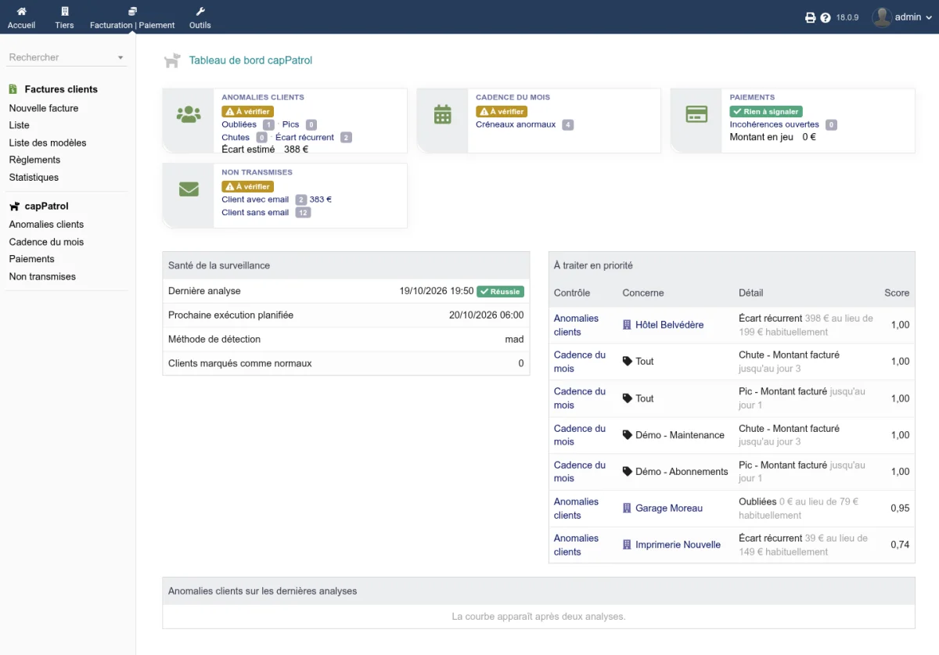Click the Rien à signaler badge

(766, 112)
